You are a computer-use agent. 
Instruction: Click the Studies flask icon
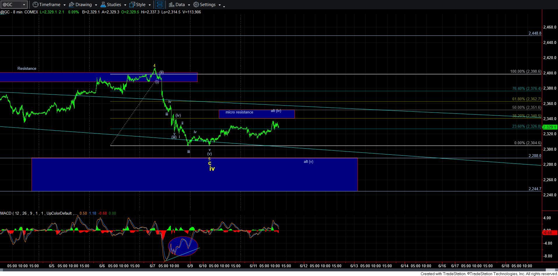pos(103,5)
